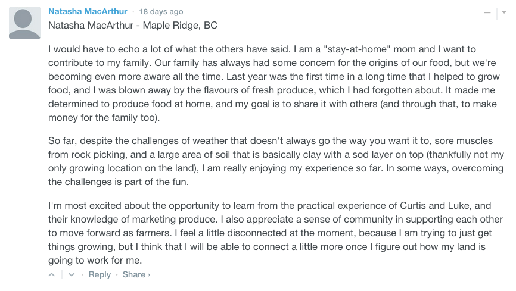Click the "18 days ago" timestamp

point(160,11)
